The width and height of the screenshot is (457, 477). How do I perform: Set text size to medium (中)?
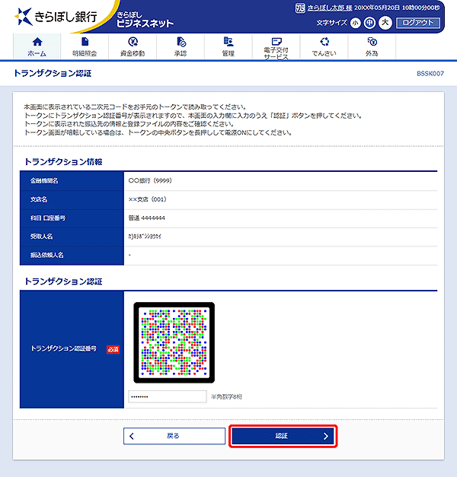(x=369, y=23)
